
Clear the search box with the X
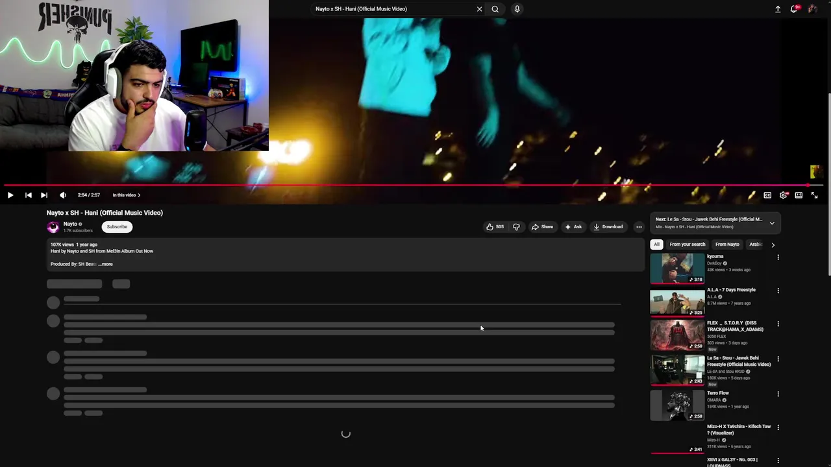click(479, 9)
